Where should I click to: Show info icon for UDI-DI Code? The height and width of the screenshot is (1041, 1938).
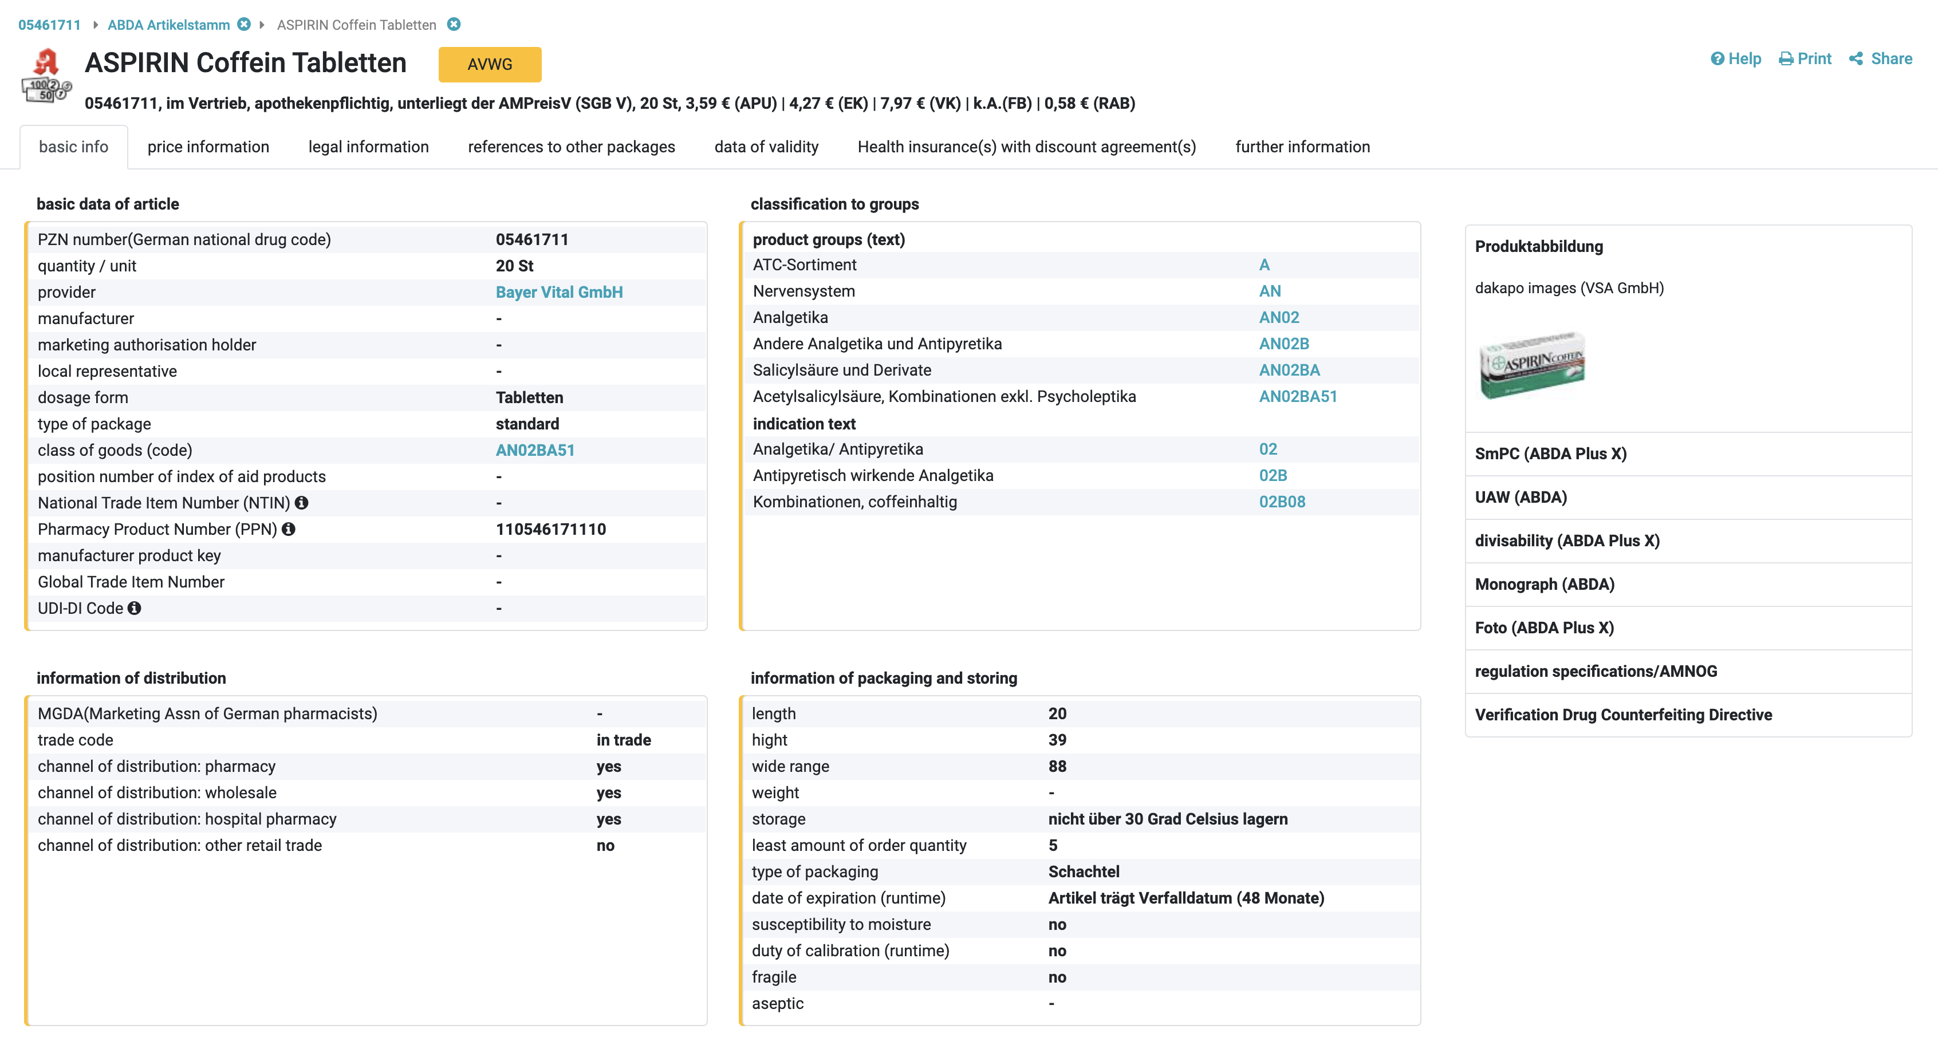point(134,608)
